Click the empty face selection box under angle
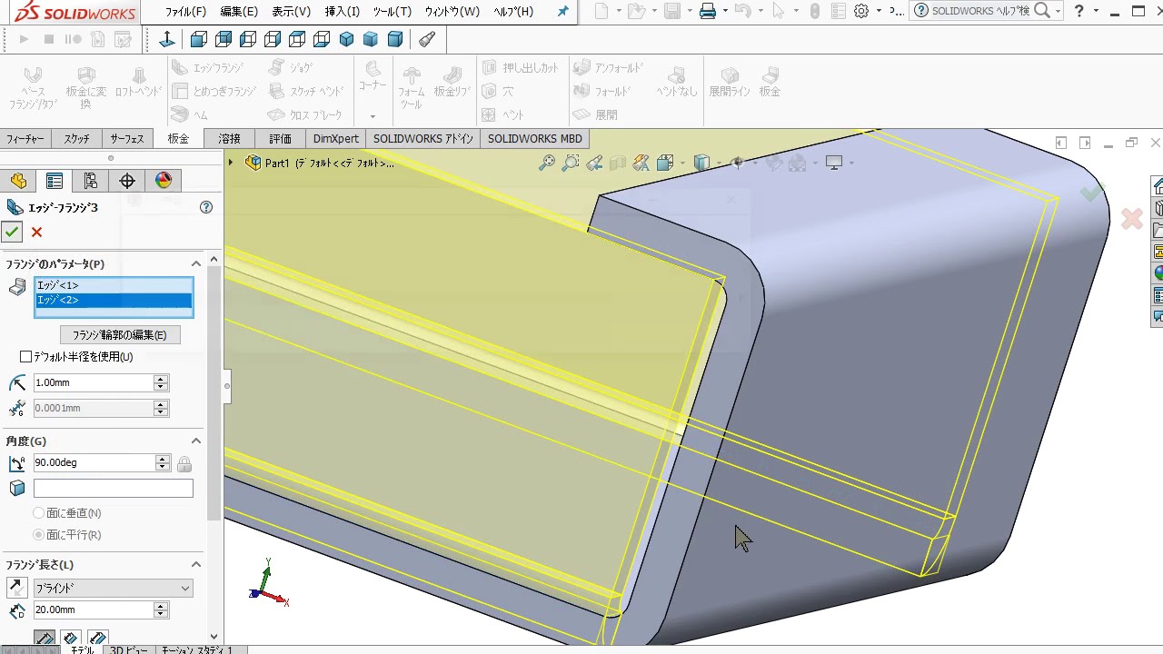 [114, 489]
